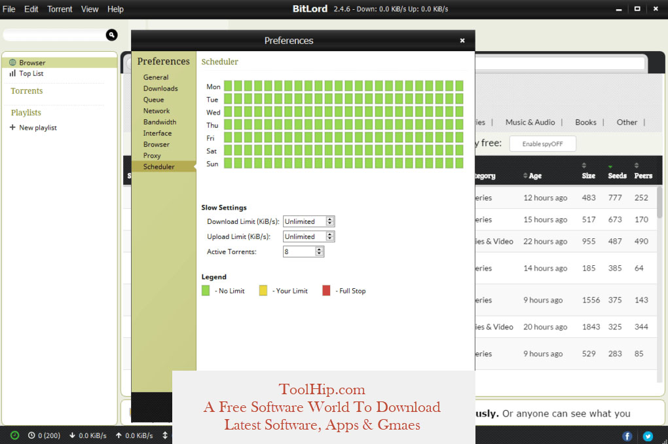Click the green clock icon in status bar
The width and height of the screenshot is (668, 444).
pyautogui.click(x=14, y=435)
